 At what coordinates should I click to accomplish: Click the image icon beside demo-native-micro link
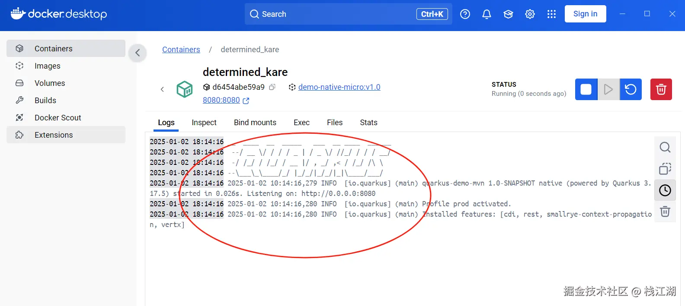pyautogui.click(x=292, y=87)
